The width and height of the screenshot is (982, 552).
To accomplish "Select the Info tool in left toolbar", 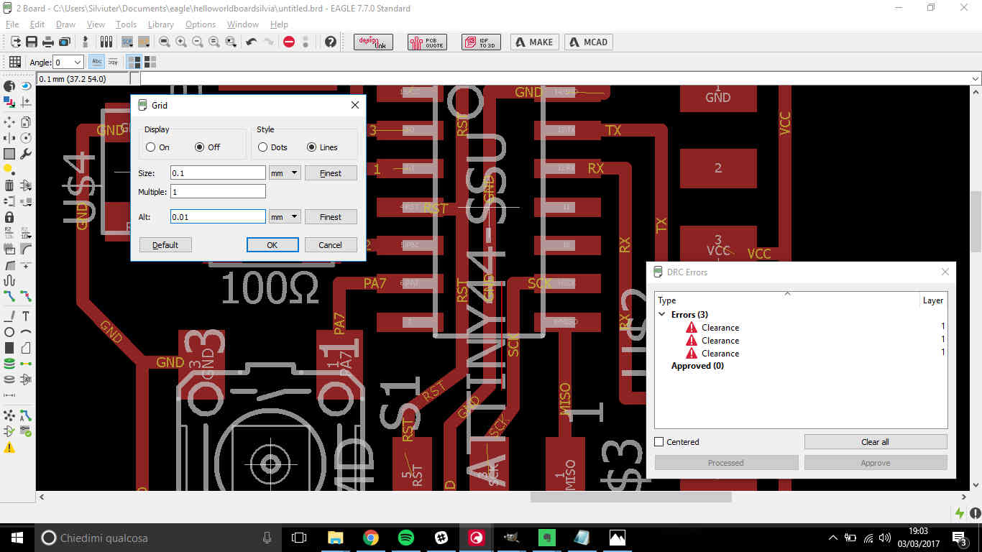I will tap(9, 86).
